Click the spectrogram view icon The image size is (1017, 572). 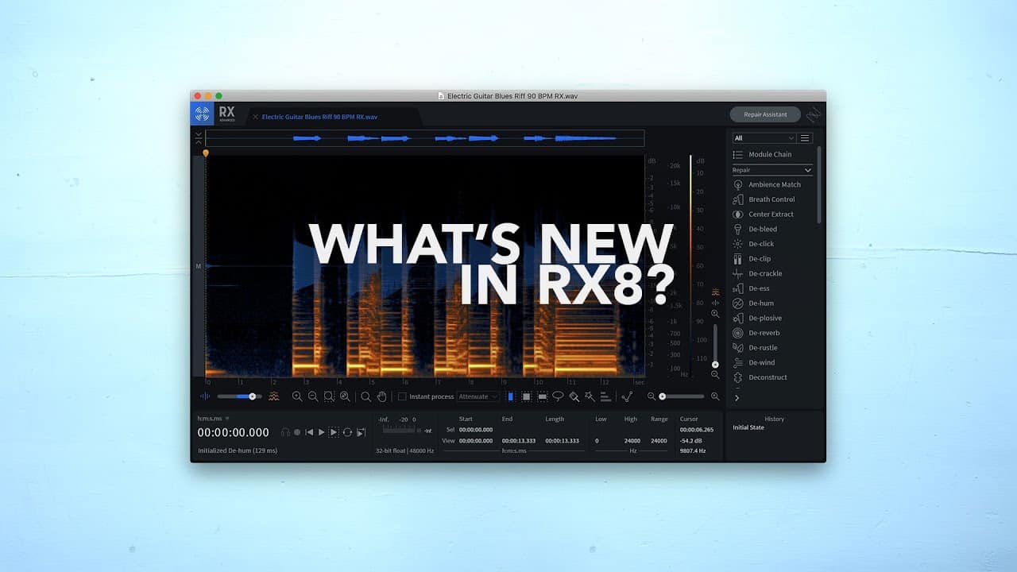pos(274,396)
